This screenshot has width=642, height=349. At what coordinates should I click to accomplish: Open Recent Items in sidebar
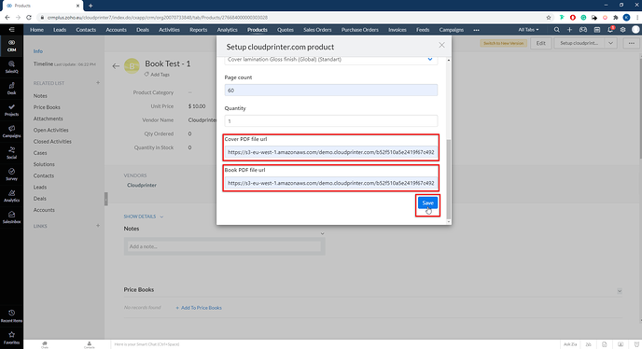pos(11,315)
